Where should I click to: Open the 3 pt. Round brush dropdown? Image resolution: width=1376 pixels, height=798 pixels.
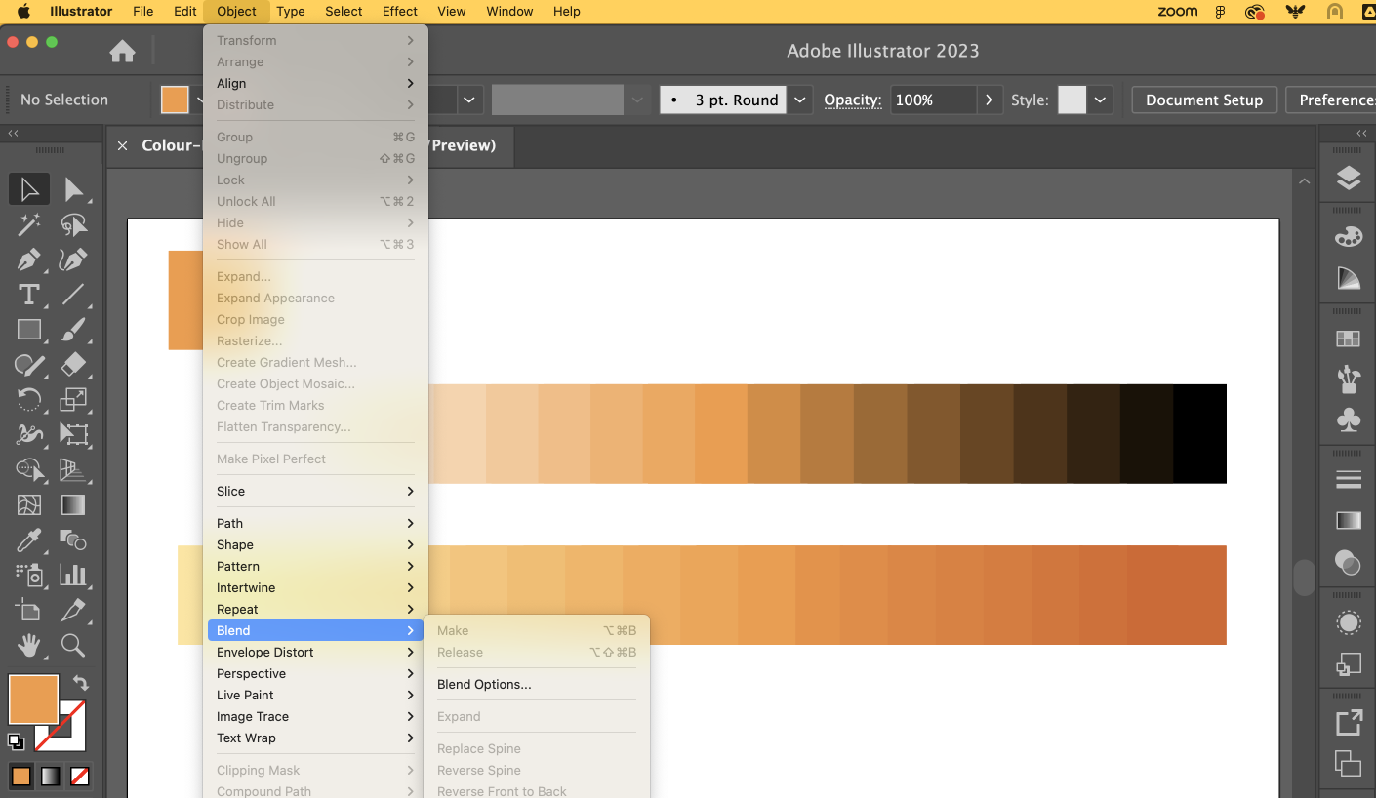coord(800,100)
